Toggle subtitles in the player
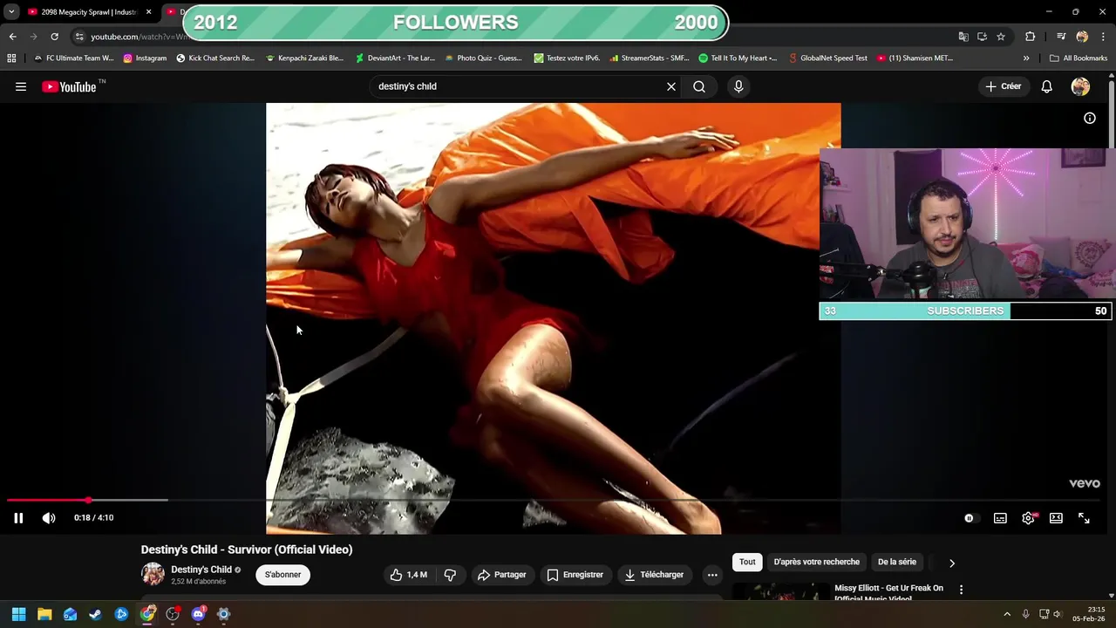Image resolution: width=1116 pixels, height=628 pixels. [x=1000, y=518]
